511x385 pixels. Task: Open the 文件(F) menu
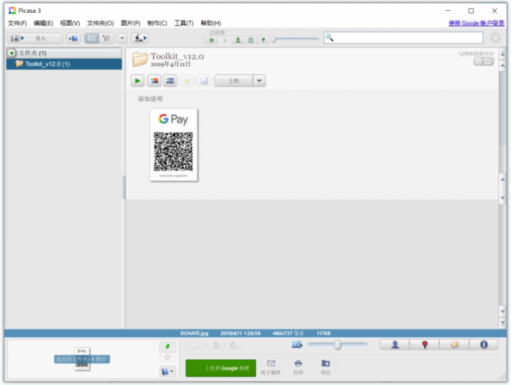pos(17,23)
